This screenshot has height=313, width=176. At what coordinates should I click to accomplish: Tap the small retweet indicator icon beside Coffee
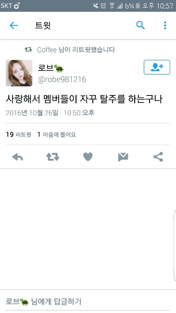point(28,50)
